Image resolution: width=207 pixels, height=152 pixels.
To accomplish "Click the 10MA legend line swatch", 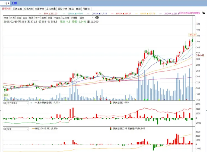I will pos(64,14).
